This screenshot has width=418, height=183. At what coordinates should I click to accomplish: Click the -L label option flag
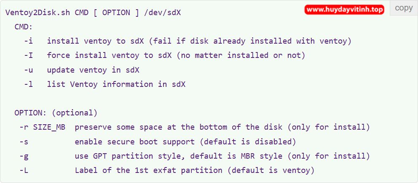[24, 170]
